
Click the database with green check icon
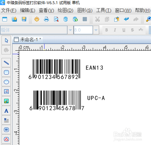[x=75, y=19]
